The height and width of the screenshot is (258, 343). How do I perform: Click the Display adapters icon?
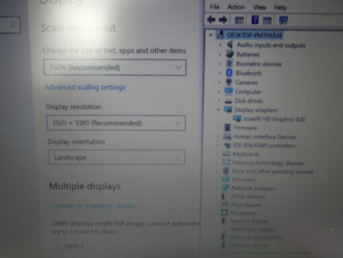(228, 110)
